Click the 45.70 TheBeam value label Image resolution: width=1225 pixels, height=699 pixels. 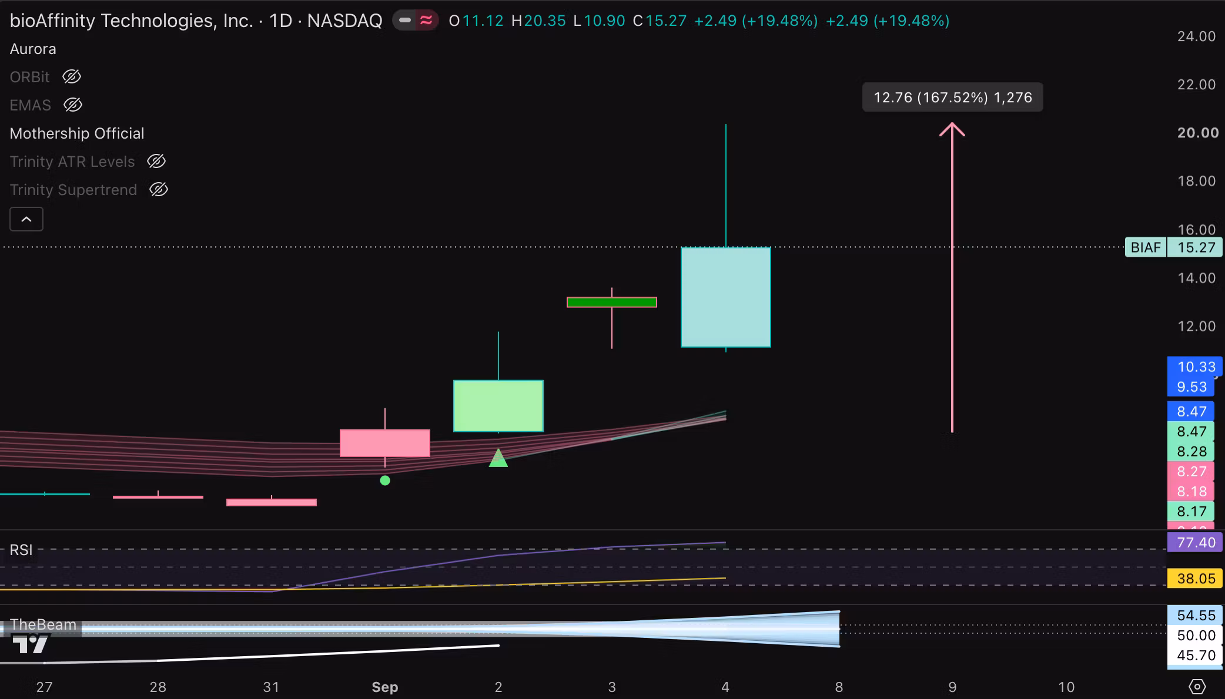click(1195, 655)
